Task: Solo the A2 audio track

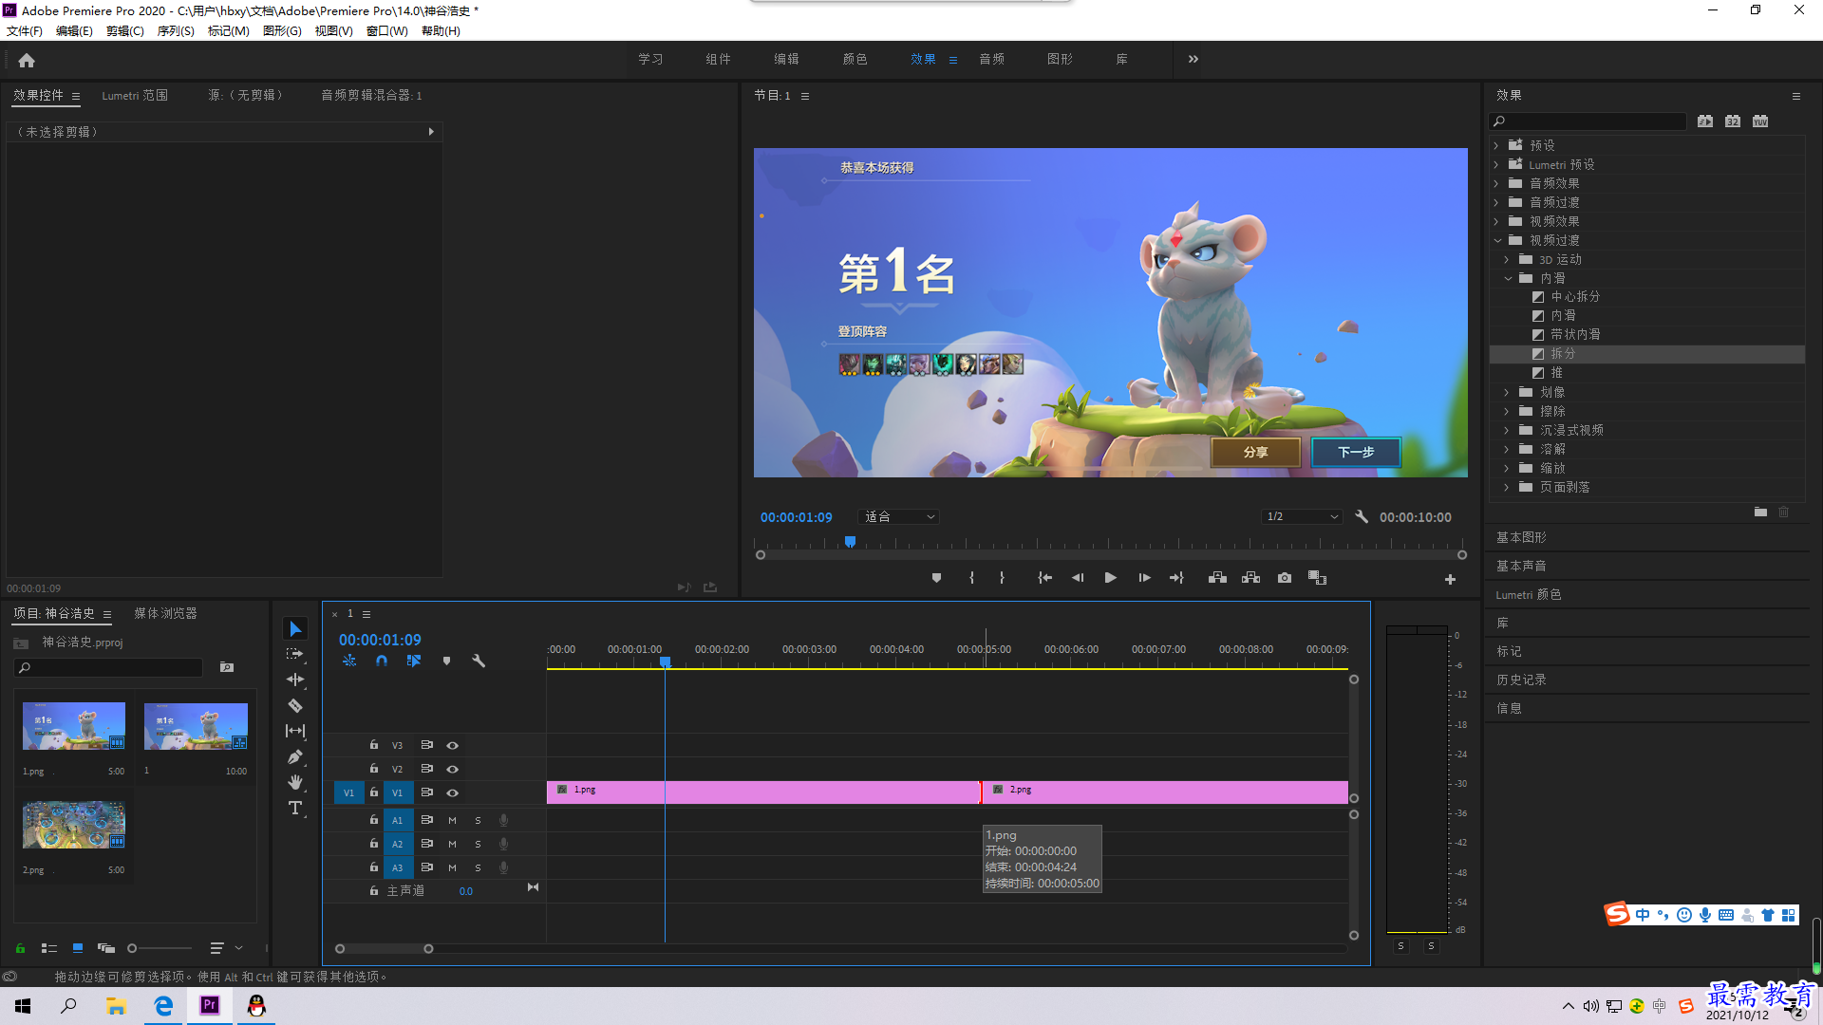Action: [x=478, y=844]
